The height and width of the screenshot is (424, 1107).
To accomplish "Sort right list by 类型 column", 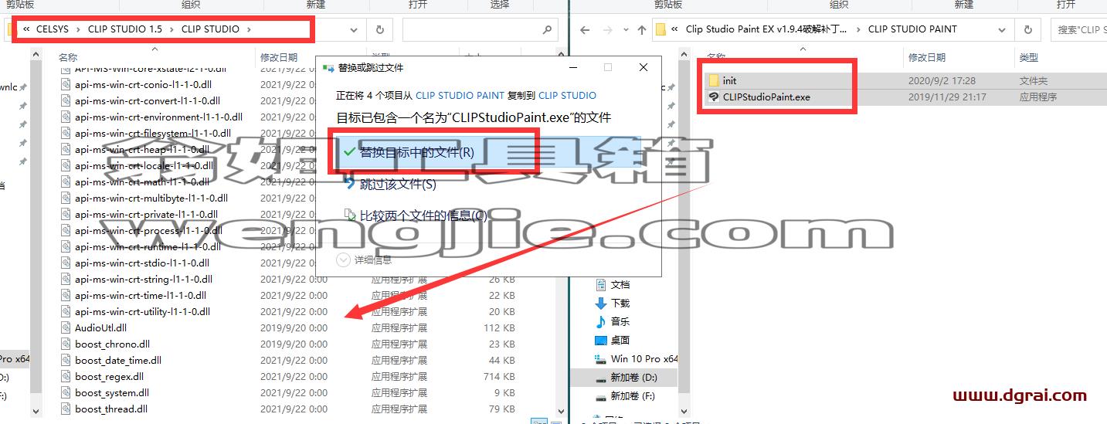I will pos(1028,57).
